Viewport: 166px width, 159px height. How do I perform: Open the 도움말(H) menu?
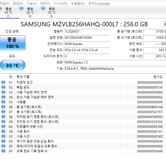[x=78, y=4]
